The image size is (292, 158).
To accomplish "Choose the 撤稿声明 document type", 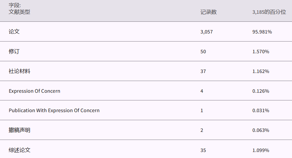I will (x=19, y=130).
